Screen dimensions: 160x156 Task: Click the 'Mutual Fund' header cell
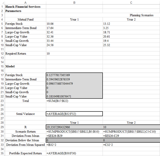click(25, 20)
